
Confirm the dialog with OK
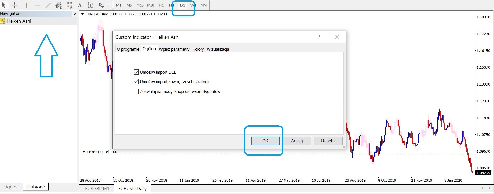(265, 141)
